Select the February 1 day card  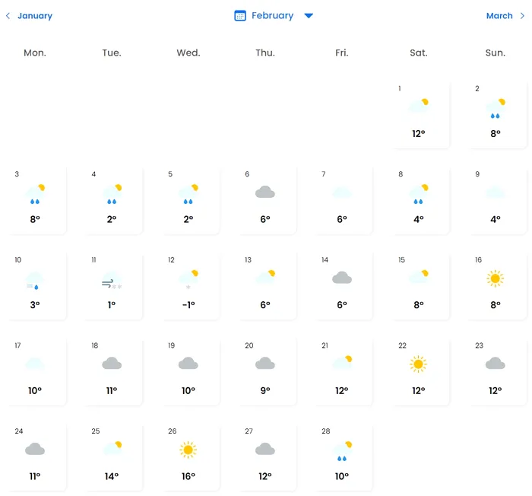point(419,114)
